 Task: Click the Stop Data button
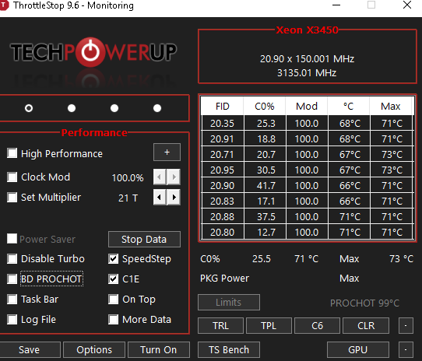tap(144, 239)
